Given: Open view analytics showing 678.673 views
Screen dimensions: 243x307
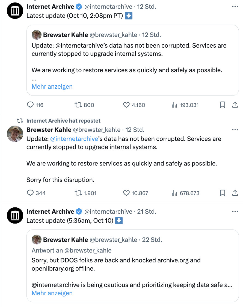Looking at the screenshot, I should click(x=175, y=193).
